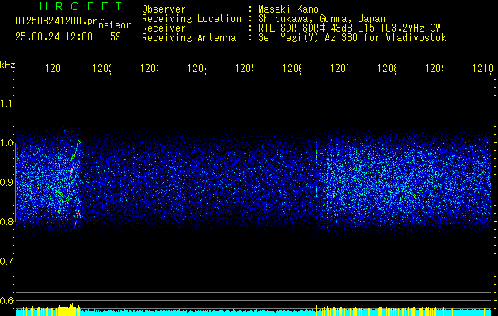
Task: Click the vertical burst line before 1207
Action: point(317,170)
